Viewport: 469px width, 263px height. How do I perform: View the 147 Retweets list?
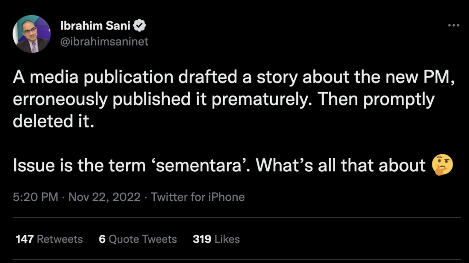pyautogui.click(x=49, y=239)
